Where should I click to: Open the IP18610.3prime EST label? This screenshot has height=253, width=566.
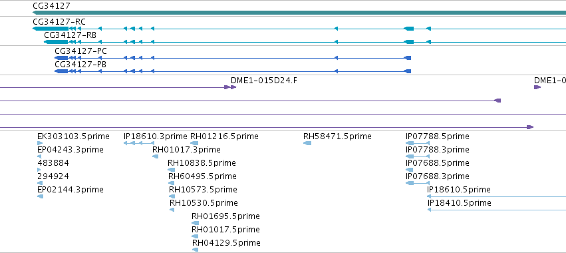pos(156,136)
